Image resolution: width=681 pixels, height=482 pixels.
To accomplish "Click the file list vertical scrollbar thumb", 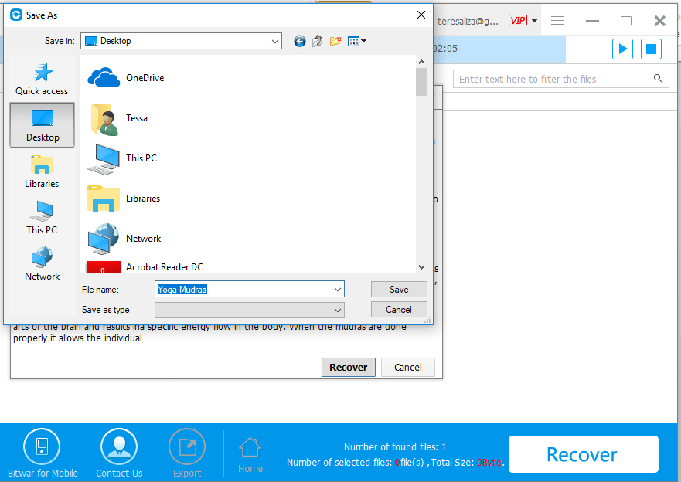I will pyautogui.click(x=421, y=82).
